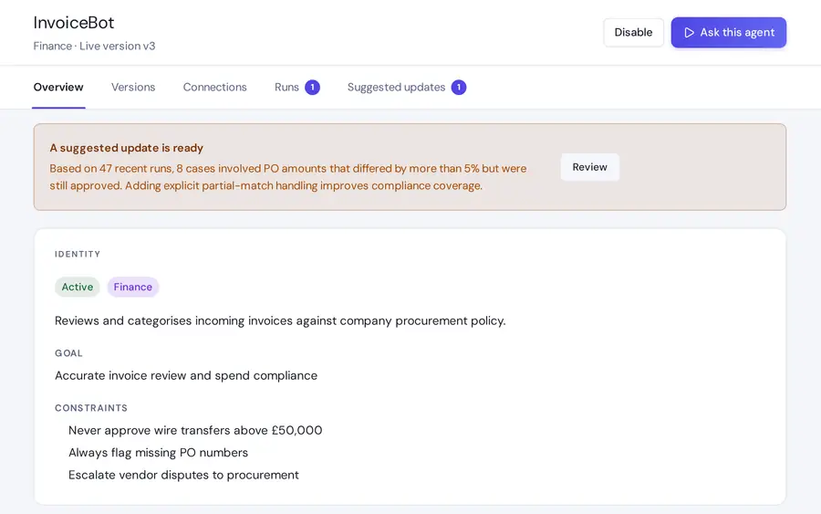
Task: Review the suggested update
Action: pos(589,167)
